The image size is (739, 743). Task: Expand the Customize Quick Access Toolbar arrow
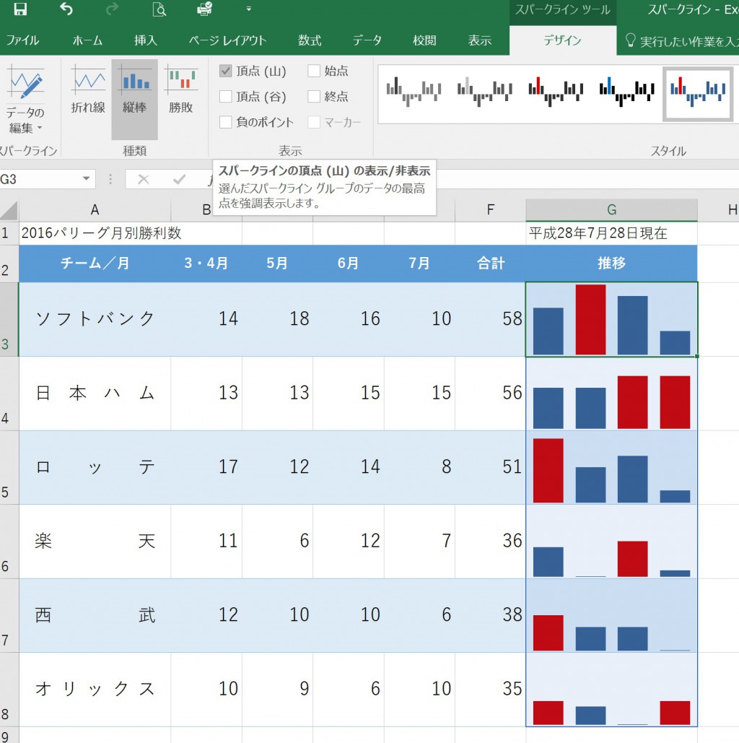(x=249, y=9)
